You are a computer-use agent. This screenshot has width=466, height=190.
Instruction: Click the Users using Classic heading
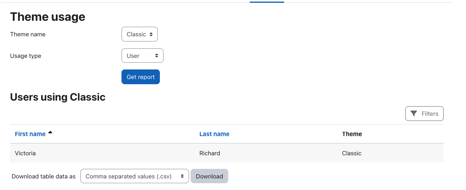point(58,97)
